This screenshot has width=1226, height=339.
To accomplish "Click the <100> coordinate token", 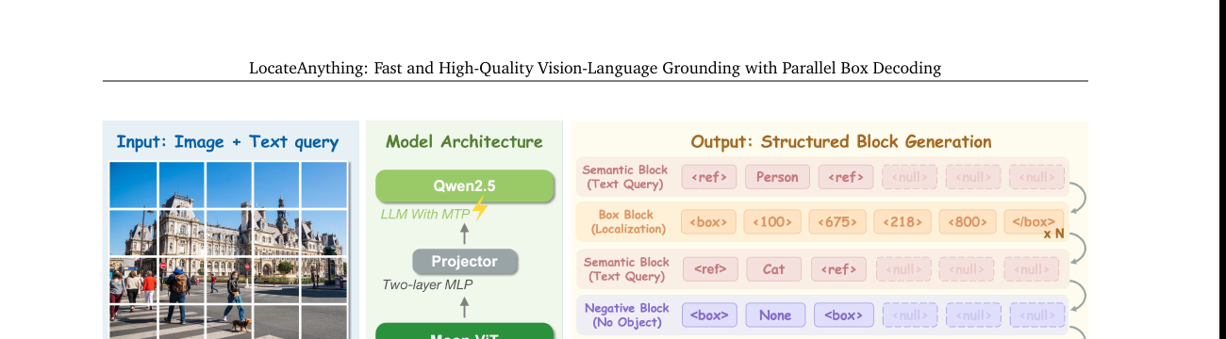I will [773, 223].
